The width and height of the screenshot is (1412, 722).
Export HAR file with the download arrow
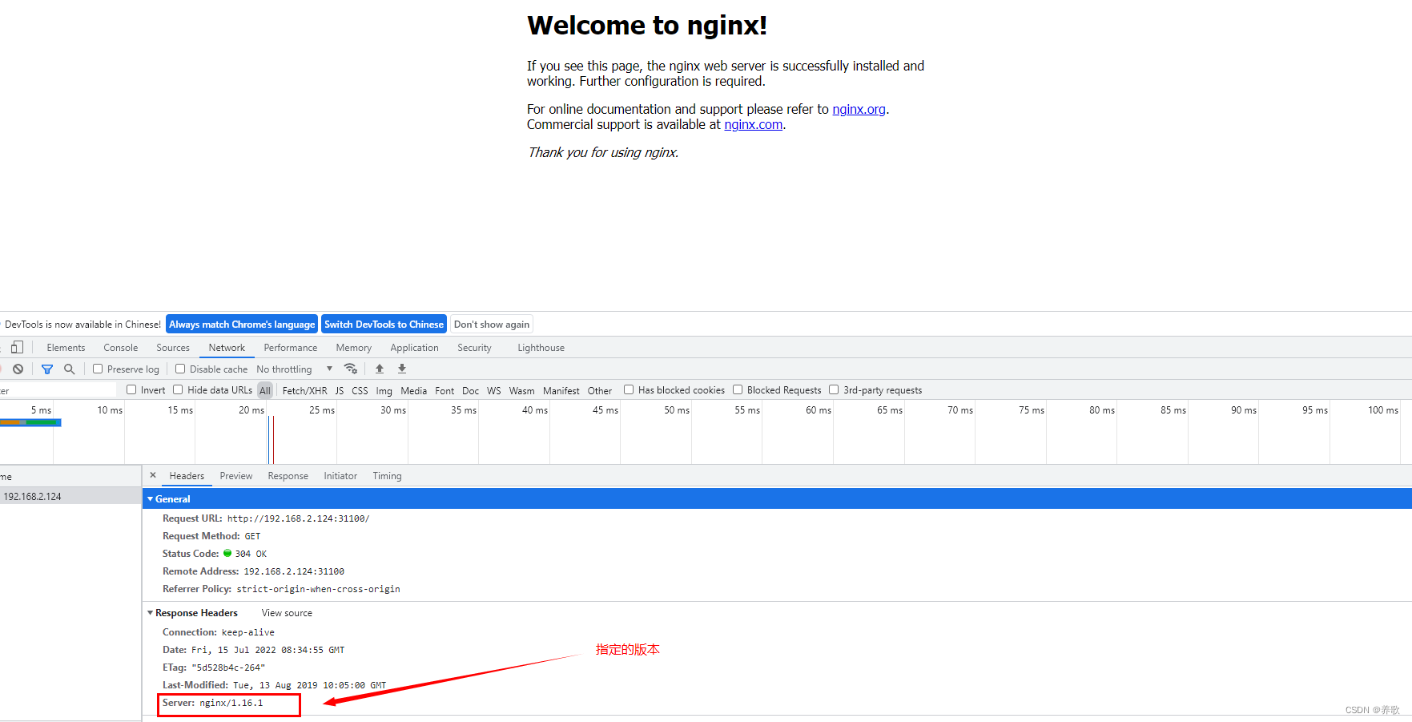click(402, 369)
